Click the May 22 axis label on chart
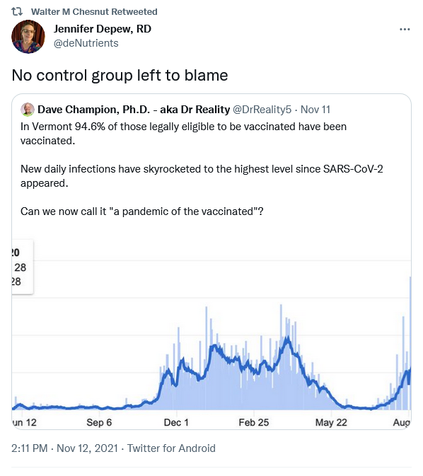Image resolution: width=423 pixels, height=476 pixels. tap(331, 422)
